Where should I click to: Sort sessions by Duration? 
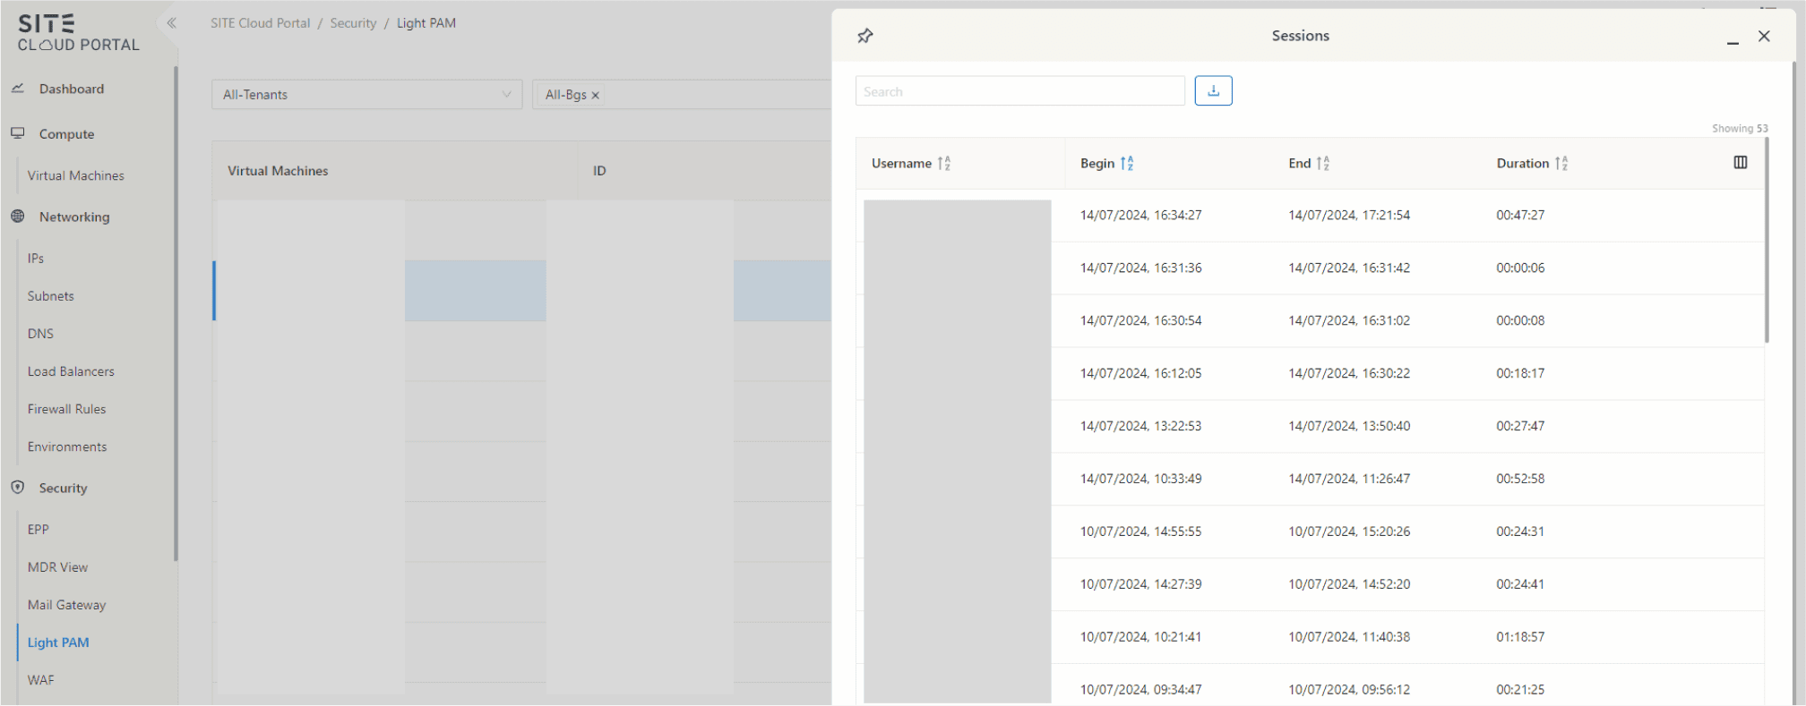click(x=1561, y=164)
